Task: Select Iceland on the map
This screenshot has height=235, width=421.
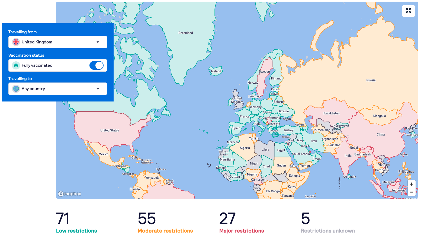Action: click(x=216, y=71)
